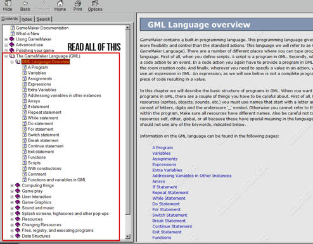Image resolution: width=313 pixels, height=244 pixels.
Task: Click the Game play book icon
Action: (18, 191)
